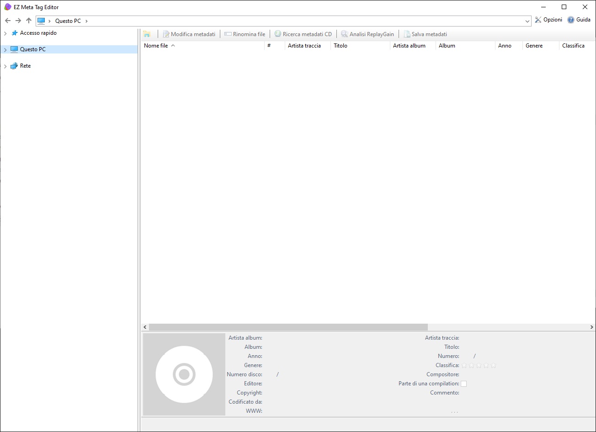Image resolution: width=596 pixels, height=432 pixels.
Task: Sort by Artista album column header
Action: coord(413,46)
